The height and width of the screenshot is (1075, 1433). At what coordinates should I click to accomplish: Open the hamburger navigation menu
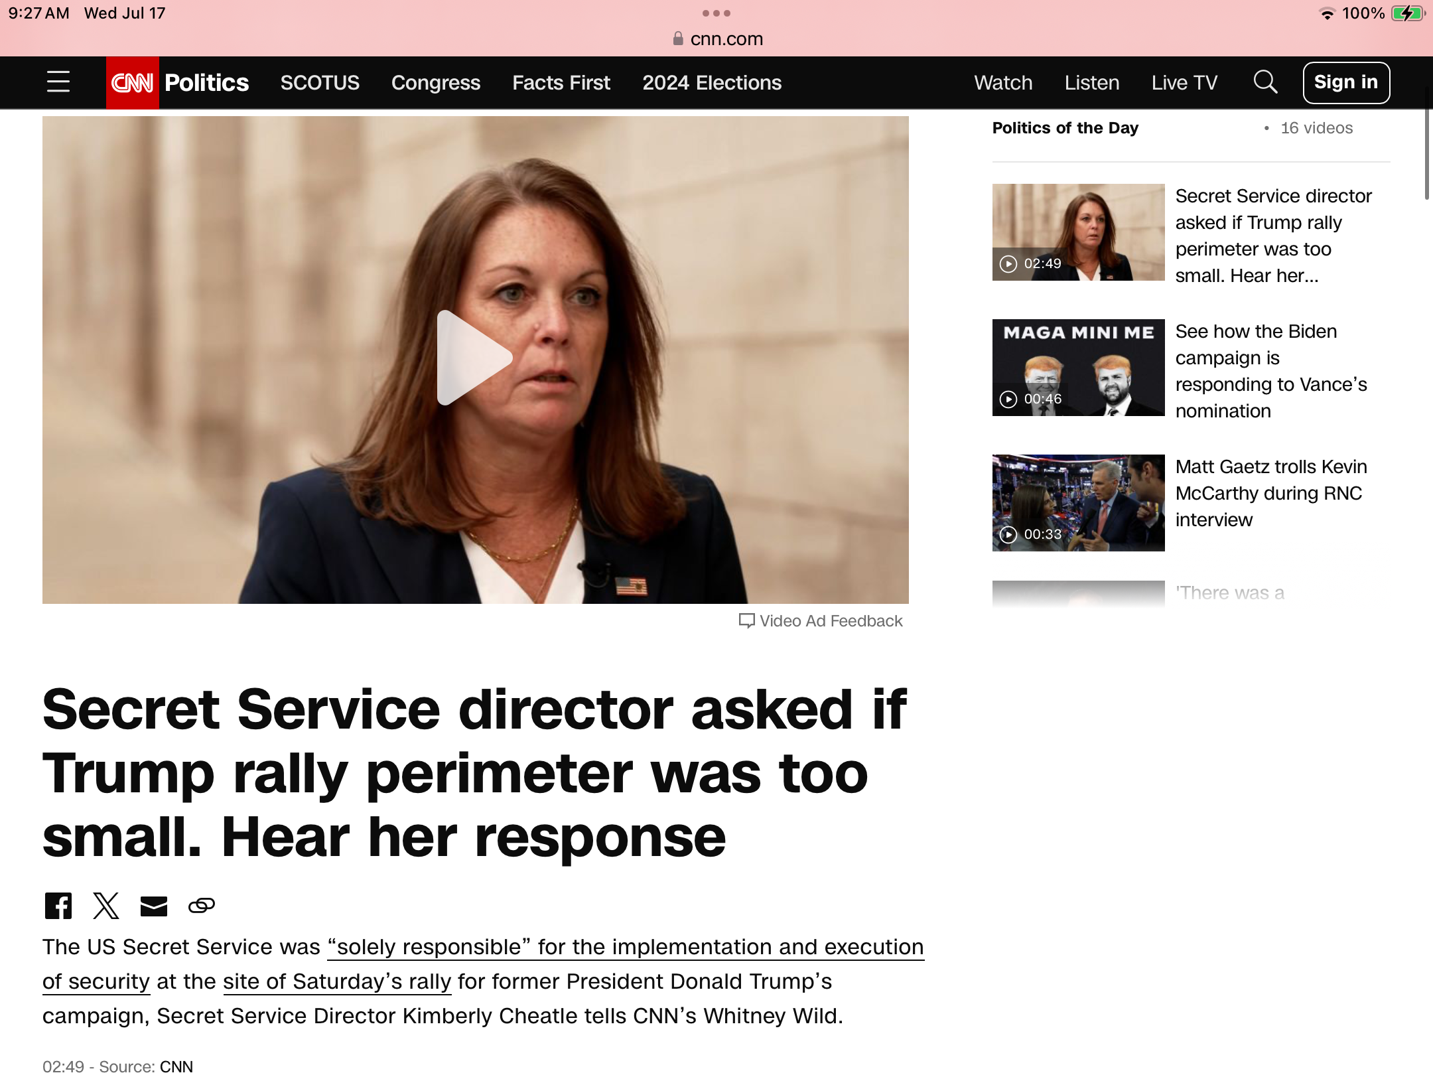click(x=58, y=82)
